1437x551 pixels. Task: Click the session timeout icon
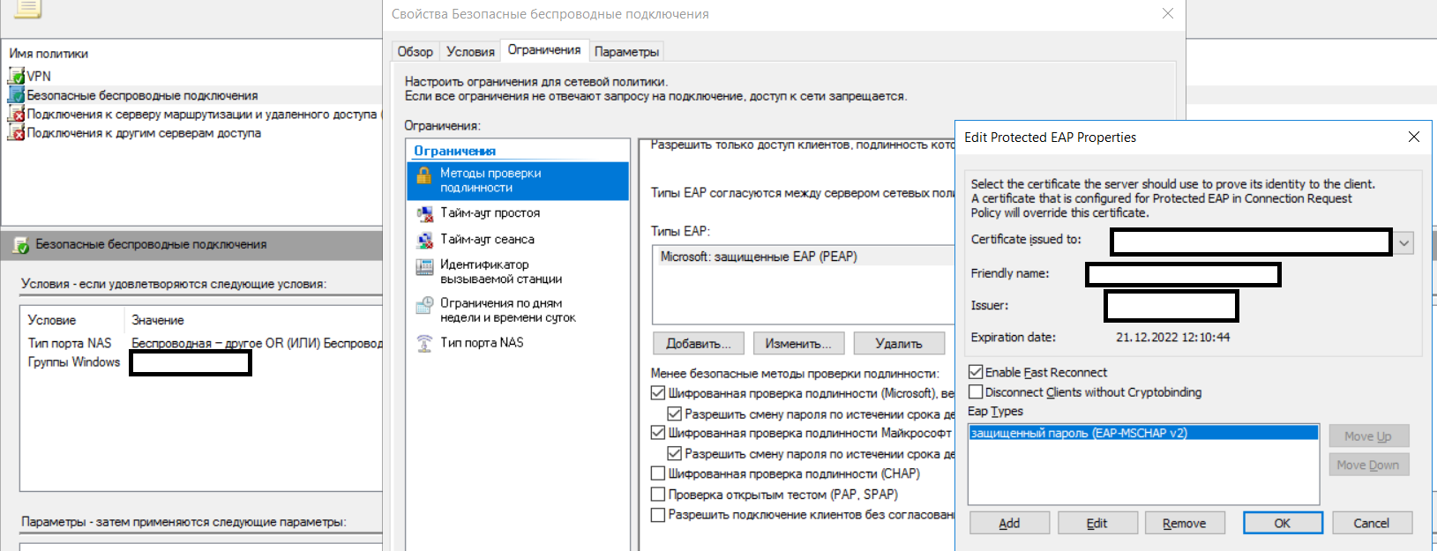coord(424,240)
